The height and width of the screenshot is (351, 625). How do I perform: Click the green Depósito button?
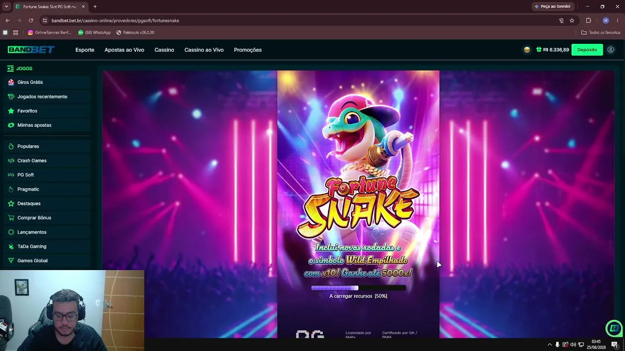coord(587,50)
